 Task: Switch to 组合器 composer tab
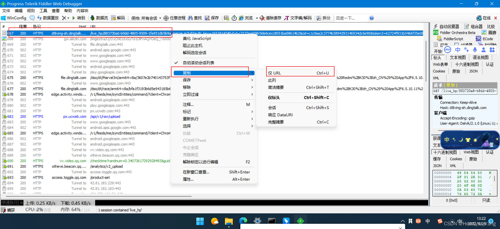[473, 26]
